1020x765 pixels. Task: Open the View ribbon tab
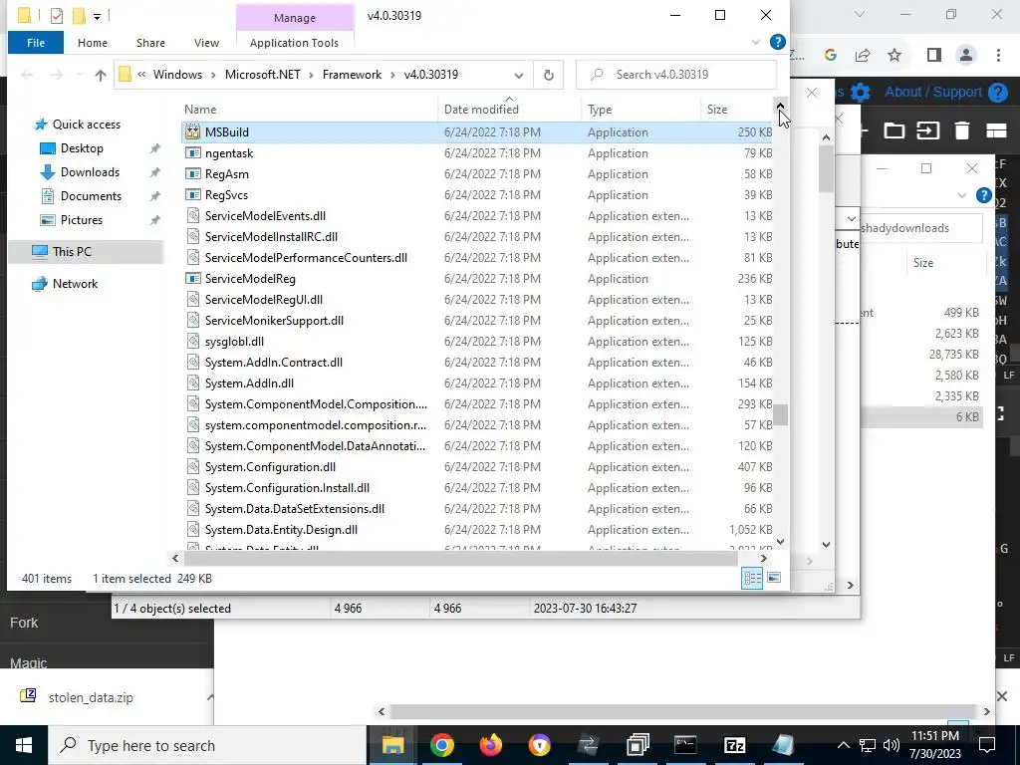click(206, 43)
